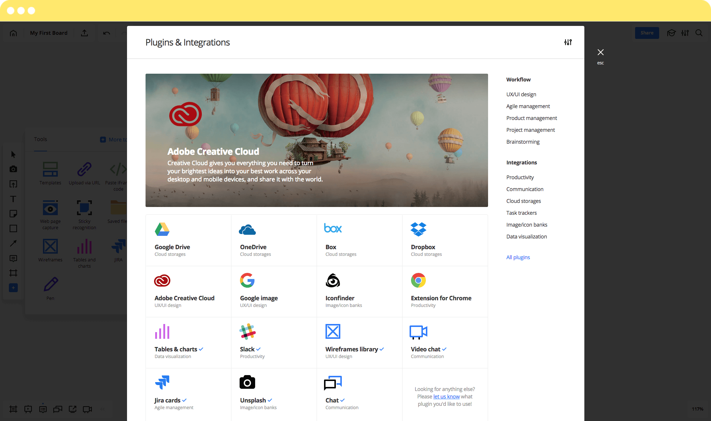Open plugin settings sliders icon in dialog header

click(x=568, y=42)
